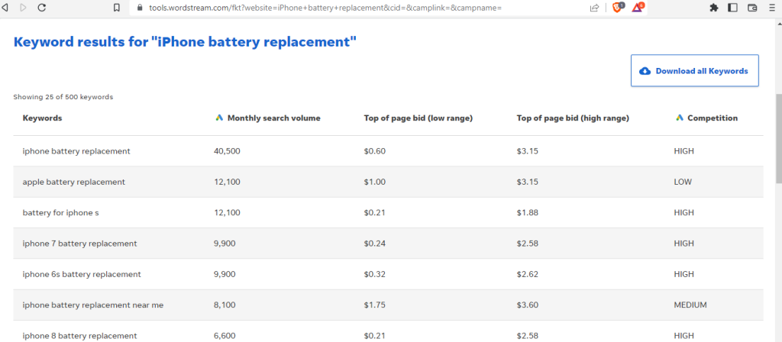The height and width of the screenshot is (342, 782).
Task: Click the site padlock security icon
Action: (139, 8)
